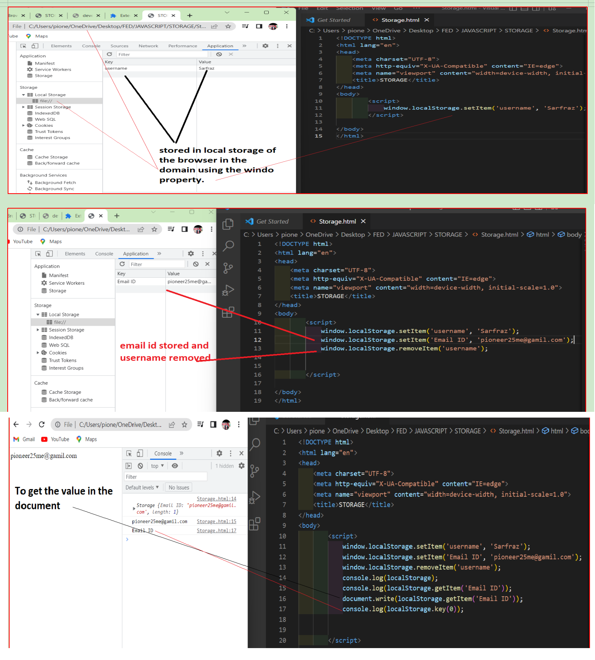Click the browser forward arrow icon
The height and width of the screenshot is (660, 595).
29,425
